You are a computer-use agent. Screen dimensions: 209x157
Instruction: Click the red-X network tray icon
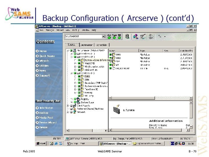pyautogui.click(x=180, y=144)
